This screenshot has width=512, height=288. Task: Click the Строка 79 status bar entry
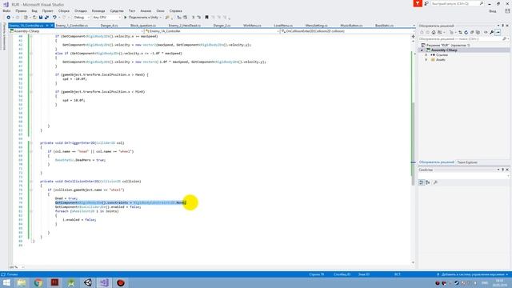[317, 274]
